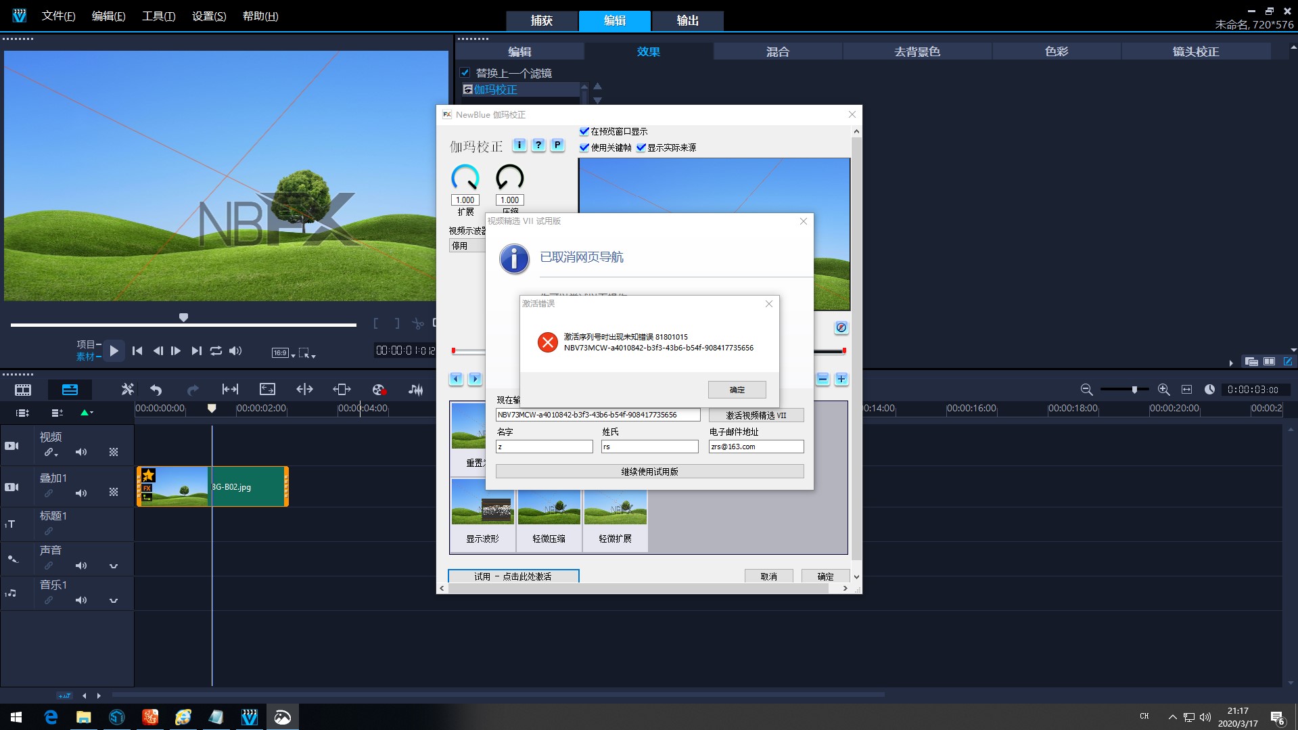The height and width of the screenshot is (730, 1298).
Task: Switch to timeline view
Action: (x=70, y=390)
